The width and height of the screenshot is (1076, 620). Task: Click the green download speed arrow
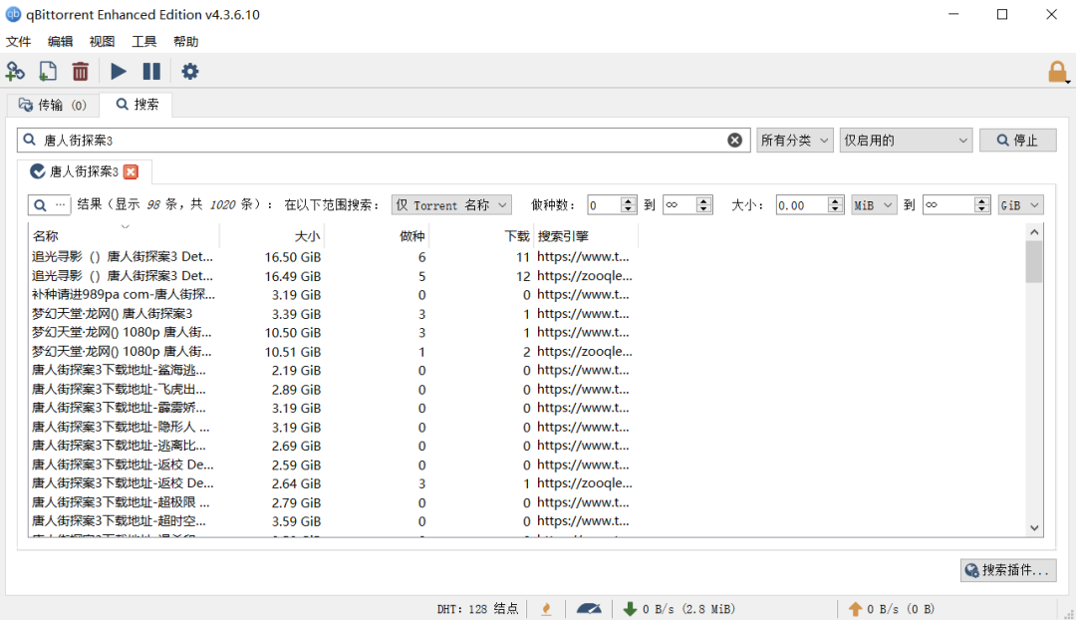coord(630,609)
